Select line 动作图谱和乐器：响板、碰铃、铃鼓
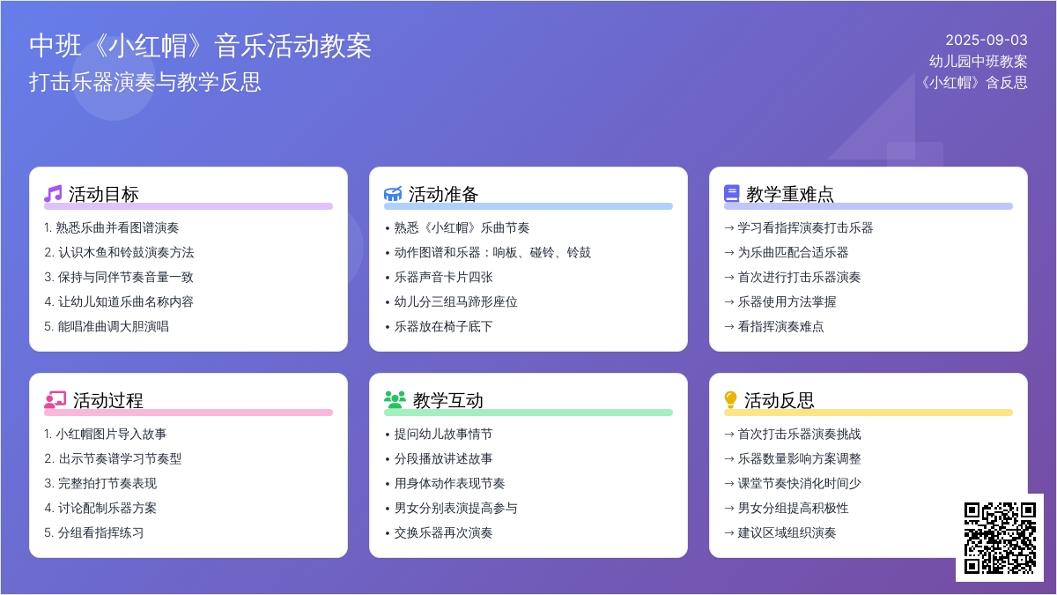This screenshot has width=1057, height=595. coord(488,252)
